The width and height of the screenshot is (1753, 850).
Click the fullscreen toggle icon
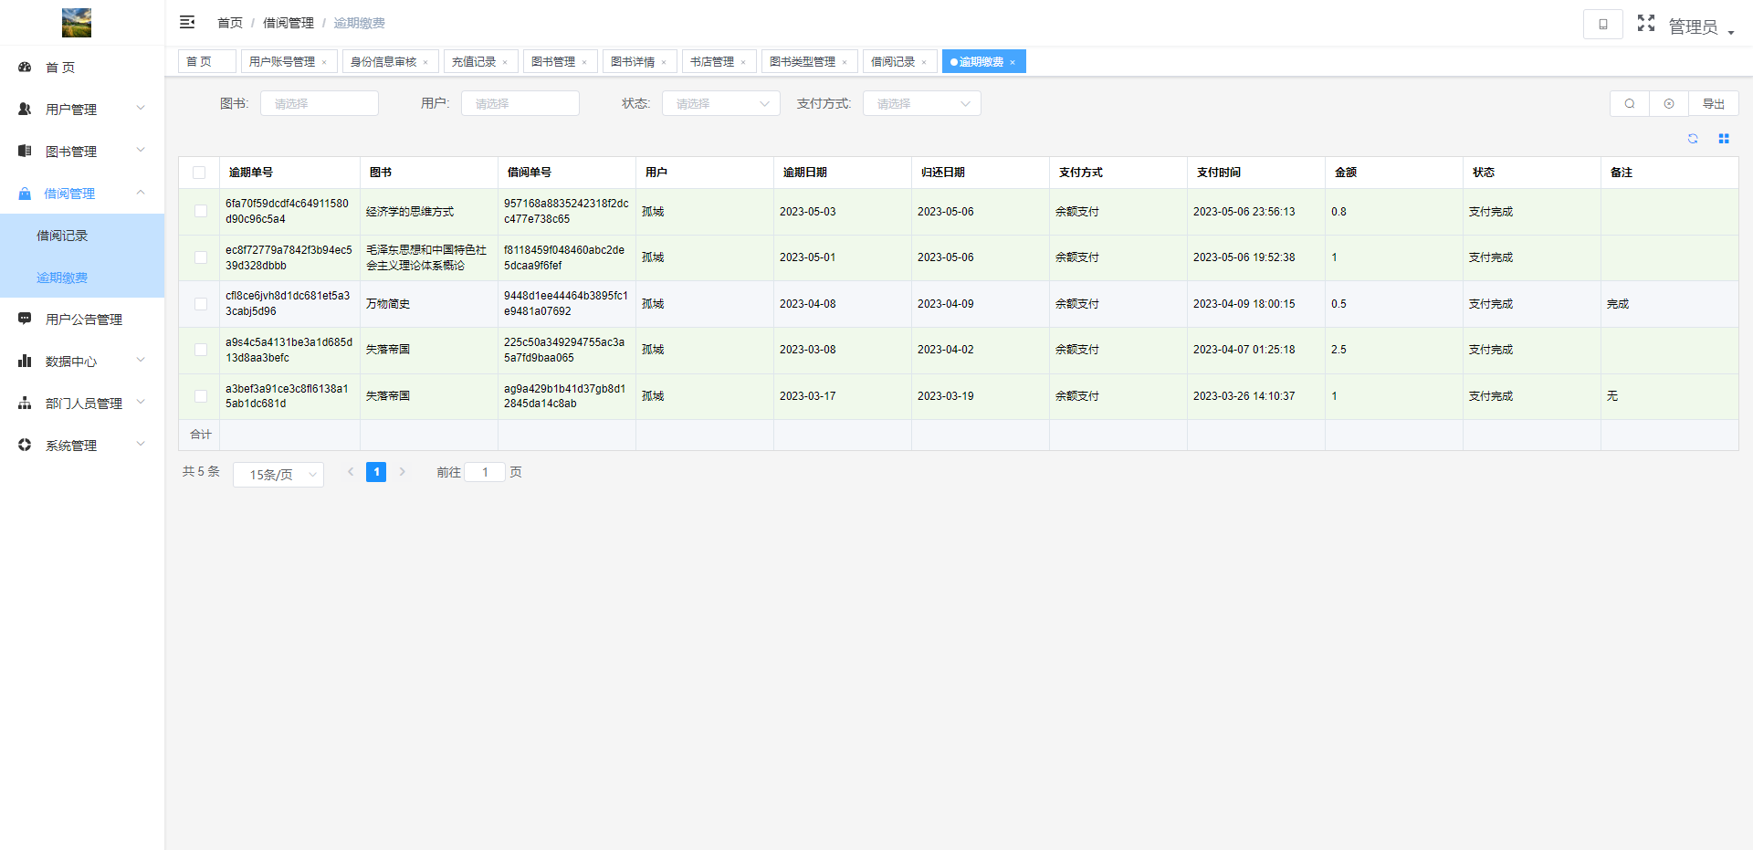pyautogui.click(x=1645, y=23)
